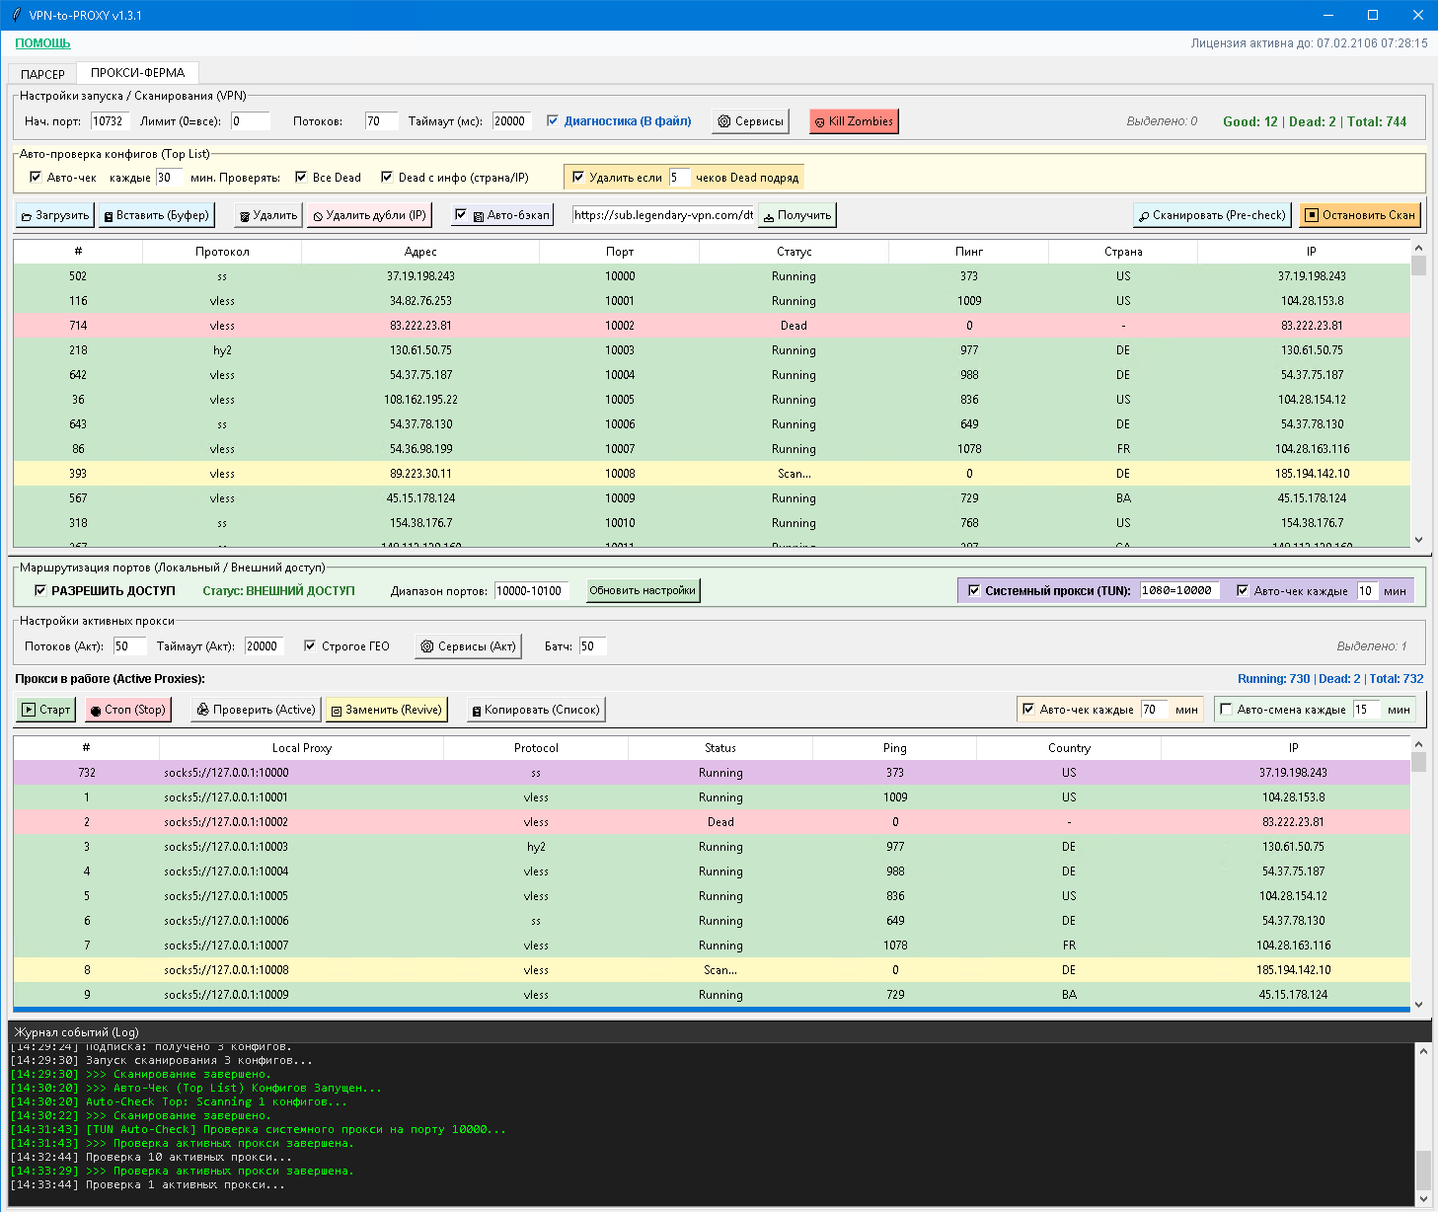Open ПОМОЩЬ help link
This screenshot has width=1438, height=1212.
tap(42, 43)
